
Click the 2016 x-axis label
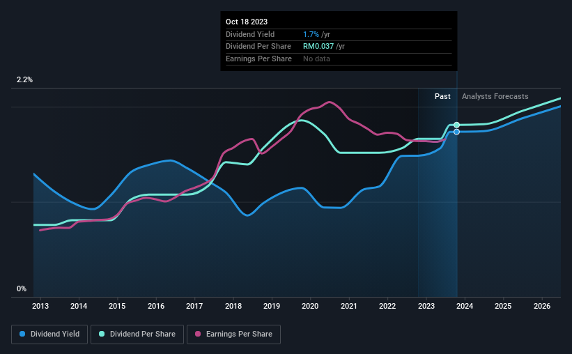[x=156, y=306]
